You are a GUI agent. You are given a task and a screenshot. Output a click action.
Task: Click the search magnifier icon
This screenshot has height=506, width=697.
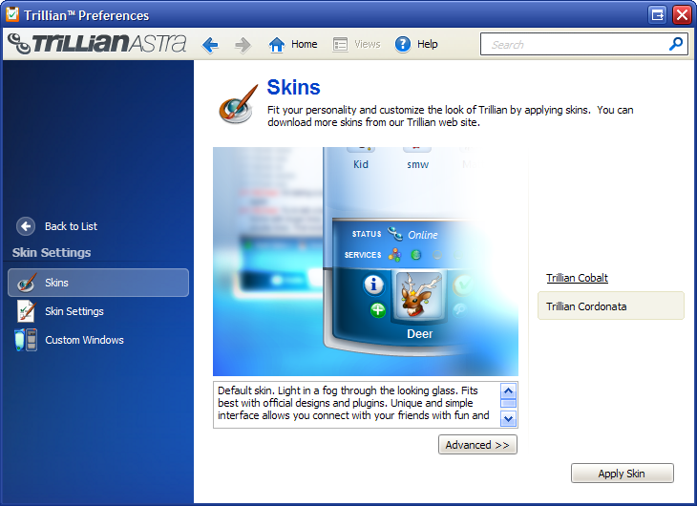(x=676, y=44)
